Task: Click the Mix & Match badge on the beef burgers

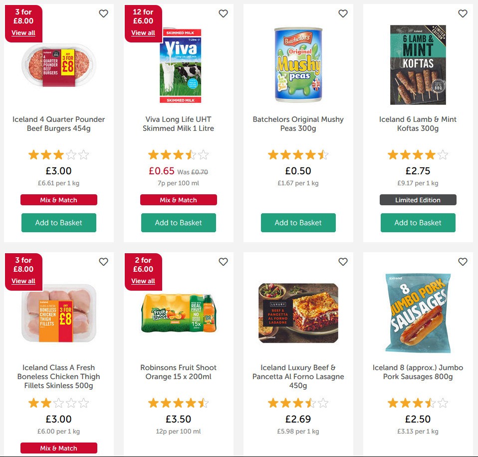Action: click(x=58, y=200)
